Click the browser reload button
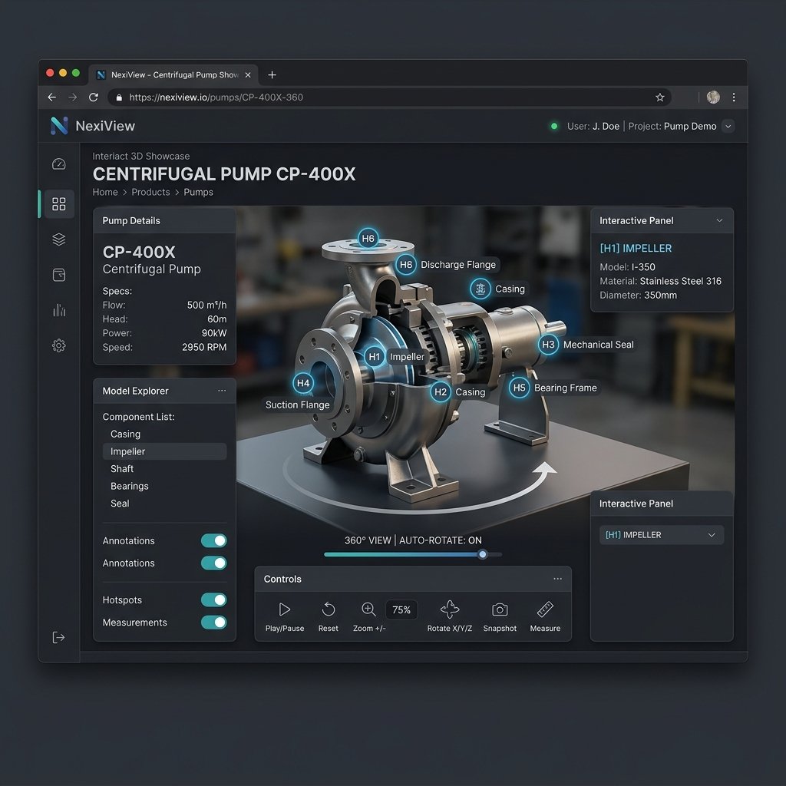This screenshot has height=786, width=786. [x=93, y=97]
